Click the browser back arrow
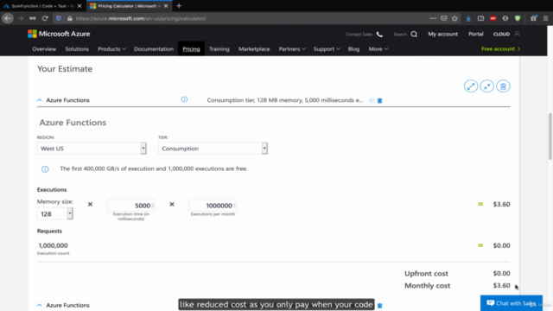The image size is (553, 311). [x=8, y=18]
